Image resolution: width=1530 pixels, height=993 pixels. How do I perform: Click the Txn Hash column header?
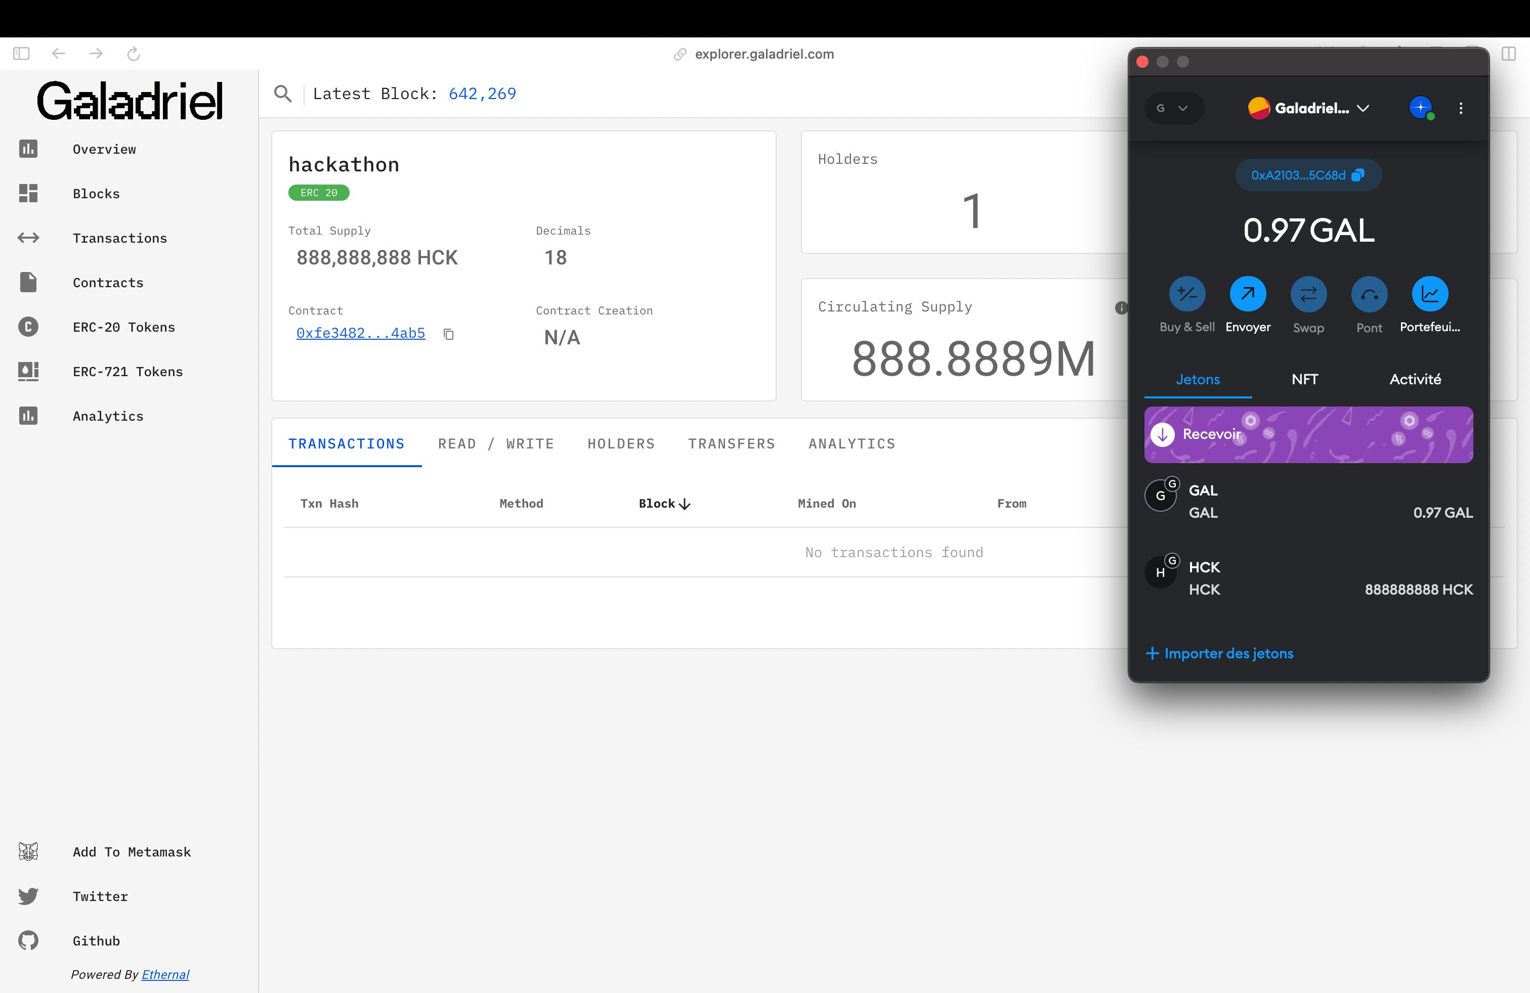click(329, 504)
